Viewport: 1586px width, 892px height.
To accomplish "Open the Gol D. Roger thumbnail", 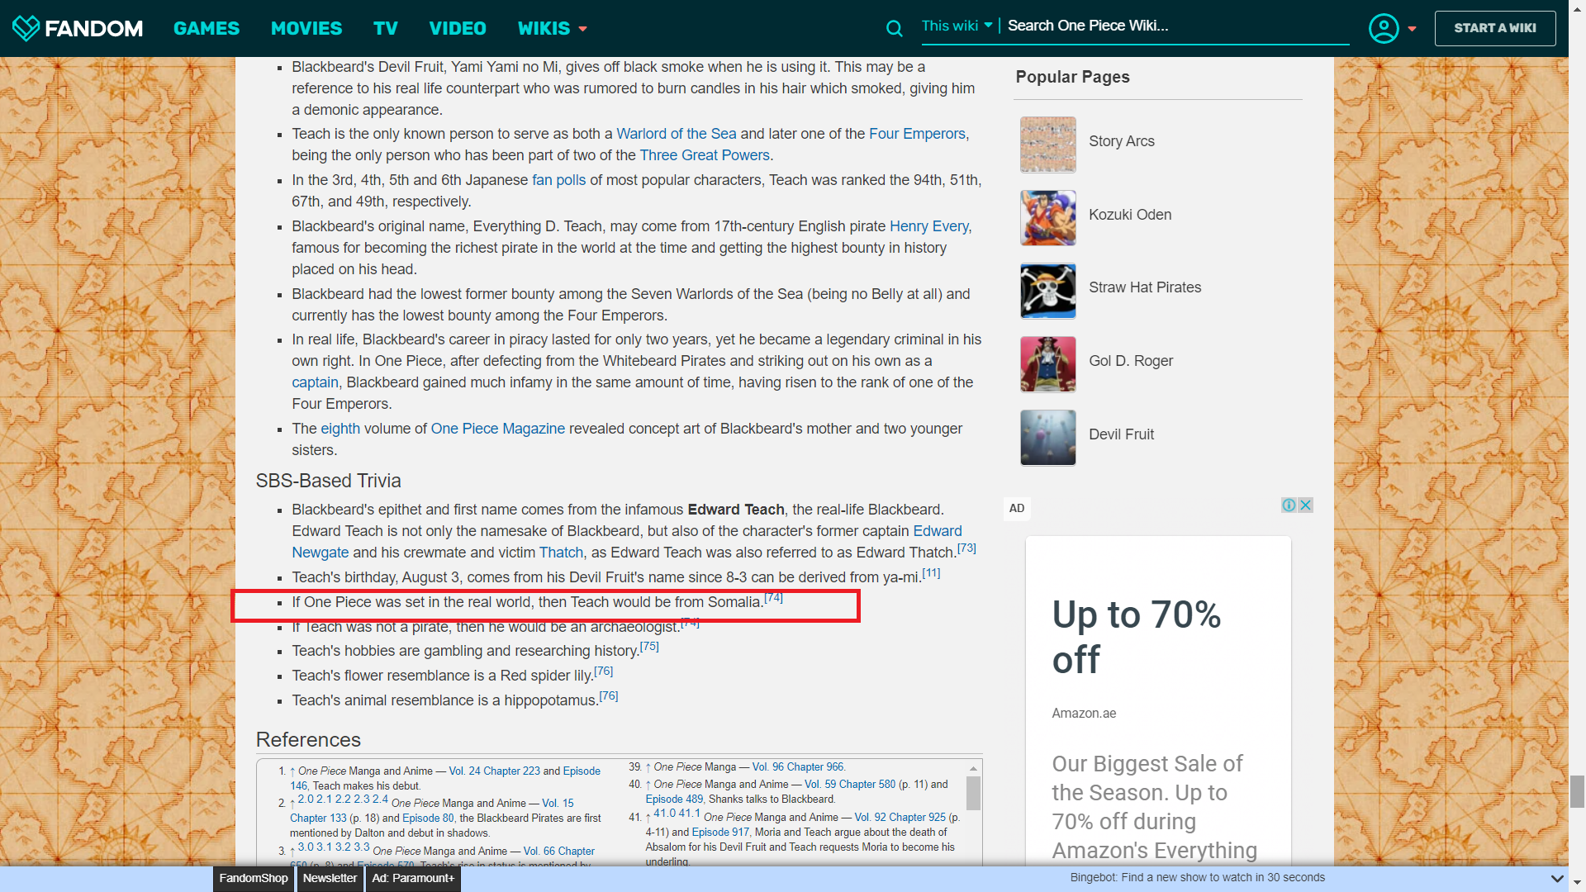I will click(1047, 364).
